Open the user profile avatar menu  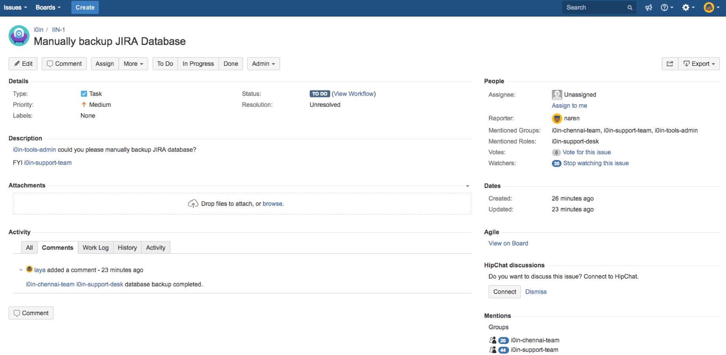711,7
